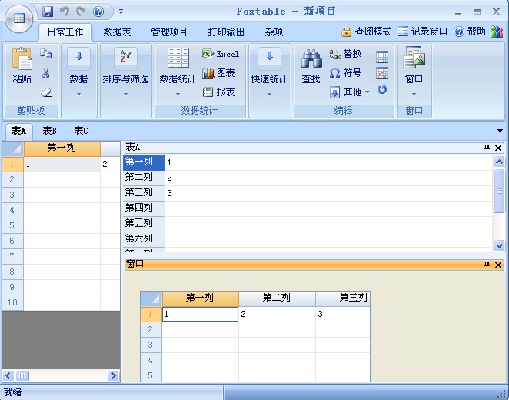Click the 替换 replace button
This screenshot has width=509, height=400.
click(x=345, y=54)
